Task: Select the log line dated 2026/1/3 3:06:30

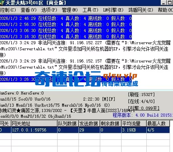Action: (x=66, y=30)
